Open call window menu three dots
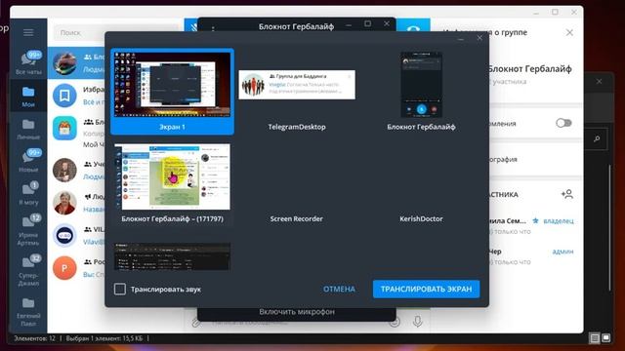 coord(213,28)
